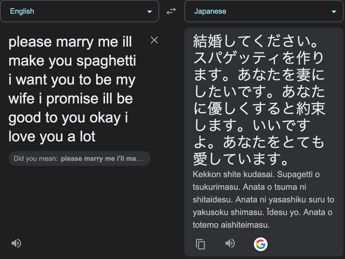The height and width of the screenshot is (259, 345).
Task: Select the Japanese translated text block
Action: (x=259, y=100)
